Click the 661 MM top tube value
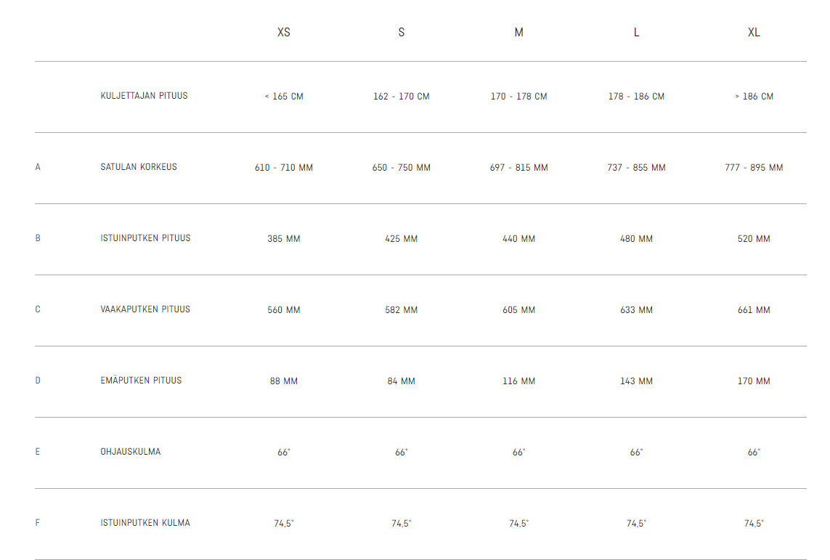Image resolution: width=830 pixels, height=560 pixels. (x=754, y=309)
